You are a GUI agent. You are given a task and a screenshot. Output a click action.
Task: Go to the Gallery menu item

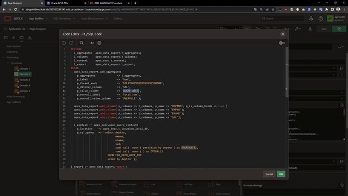tap(118, 19)
